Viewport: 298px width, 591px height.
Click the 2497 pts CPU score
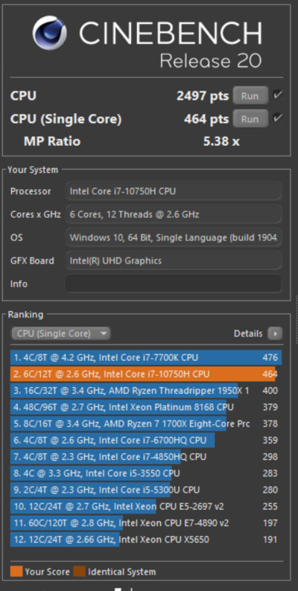click(x=203, y=96)
